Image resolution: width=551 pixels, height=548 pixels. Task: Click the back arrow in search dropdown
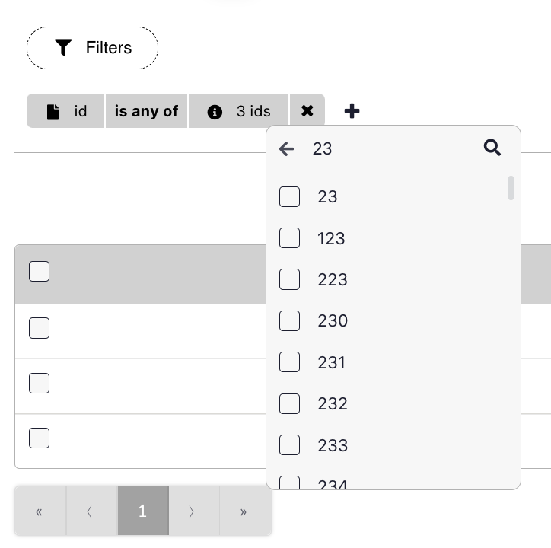286,148
